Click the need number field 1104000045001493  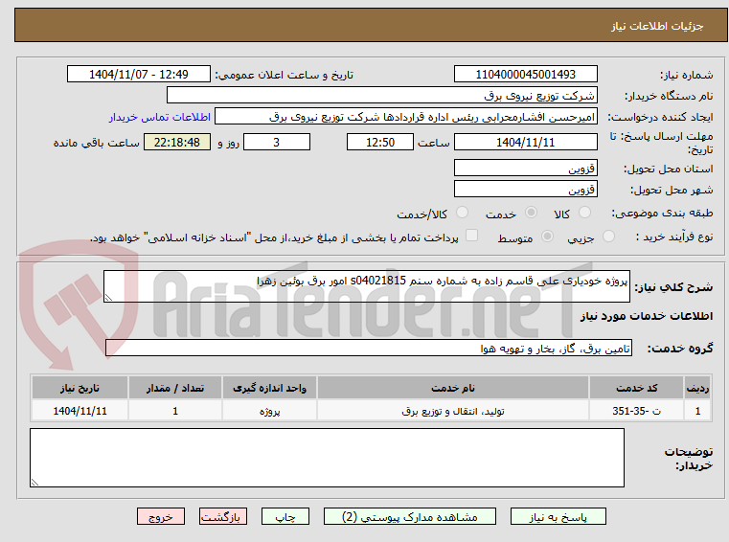click(526, 74)
